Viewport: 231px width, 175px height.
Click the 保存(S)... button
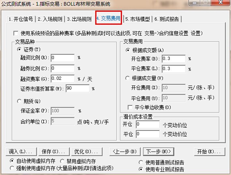tap(54, 152)
